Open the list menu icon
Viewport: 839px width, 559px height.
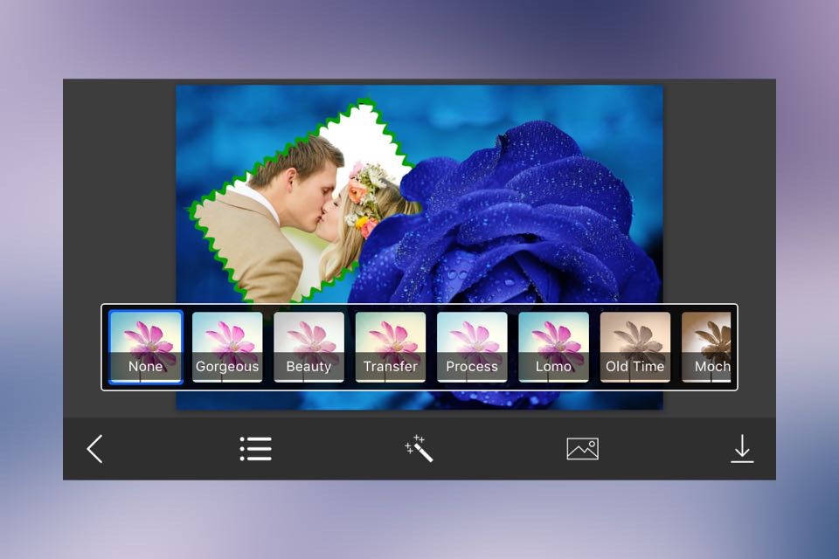click(x=256, y=449)
